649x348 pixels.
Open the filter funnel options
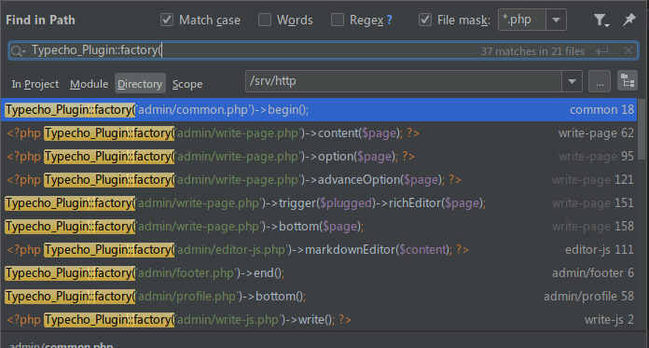point(601,20)
